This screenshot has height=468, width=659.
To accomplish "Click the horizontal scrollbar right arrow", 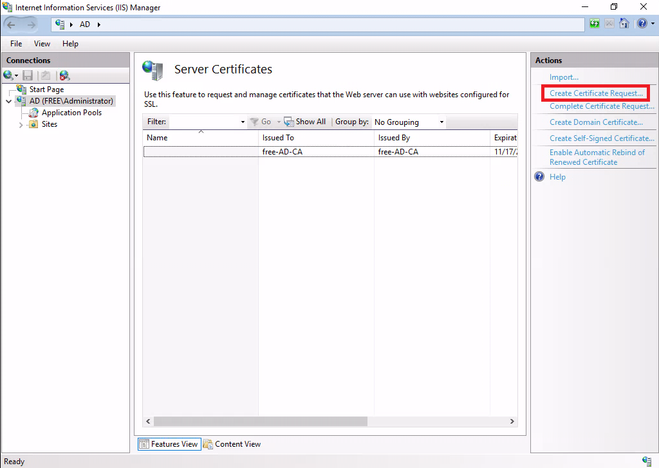I will tap(512, 421).
